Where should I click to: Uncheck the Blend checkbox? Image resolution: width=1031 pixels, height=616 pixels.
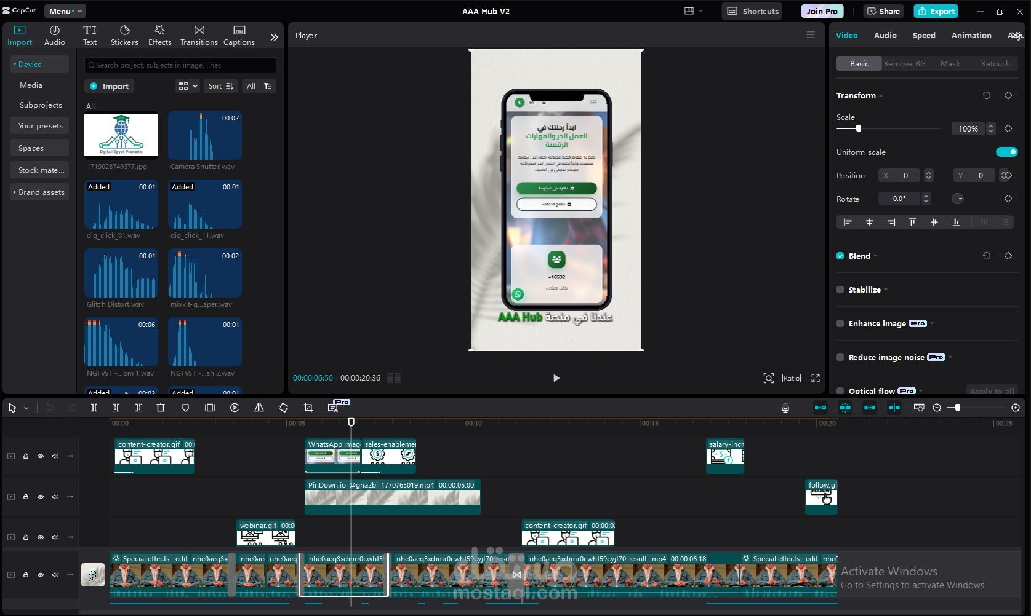coord(840,256)
